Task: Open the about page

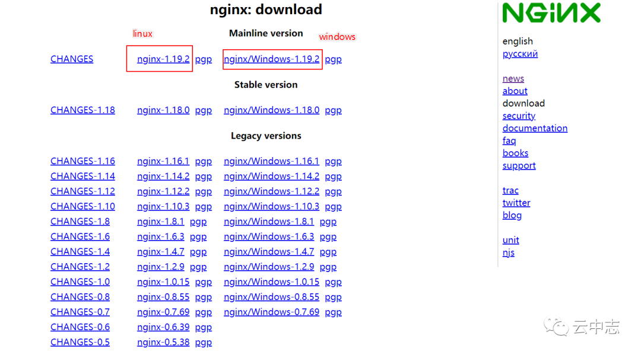Action: pyautogui.click(x=515, y=91)
